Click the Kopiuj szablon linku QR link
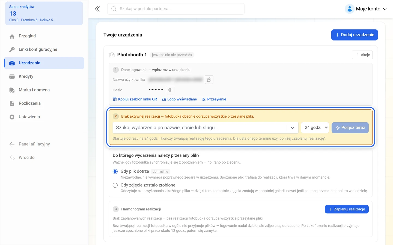 (135, 99)
